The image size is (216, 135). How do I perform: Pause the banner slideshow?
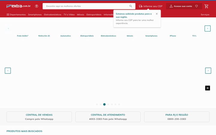point(208,88)
